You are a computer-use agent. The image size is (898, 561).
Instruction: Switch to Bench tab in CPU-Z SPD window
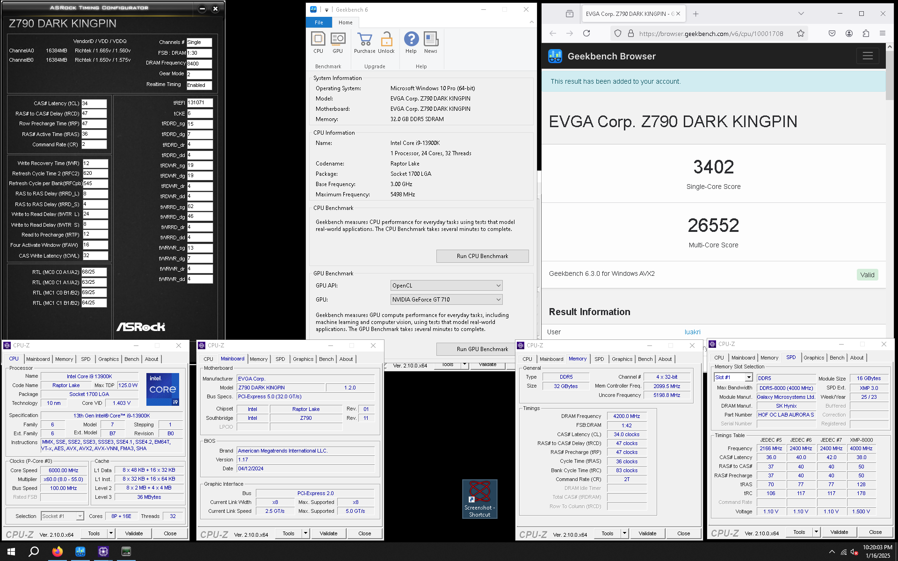click(837, 358)
